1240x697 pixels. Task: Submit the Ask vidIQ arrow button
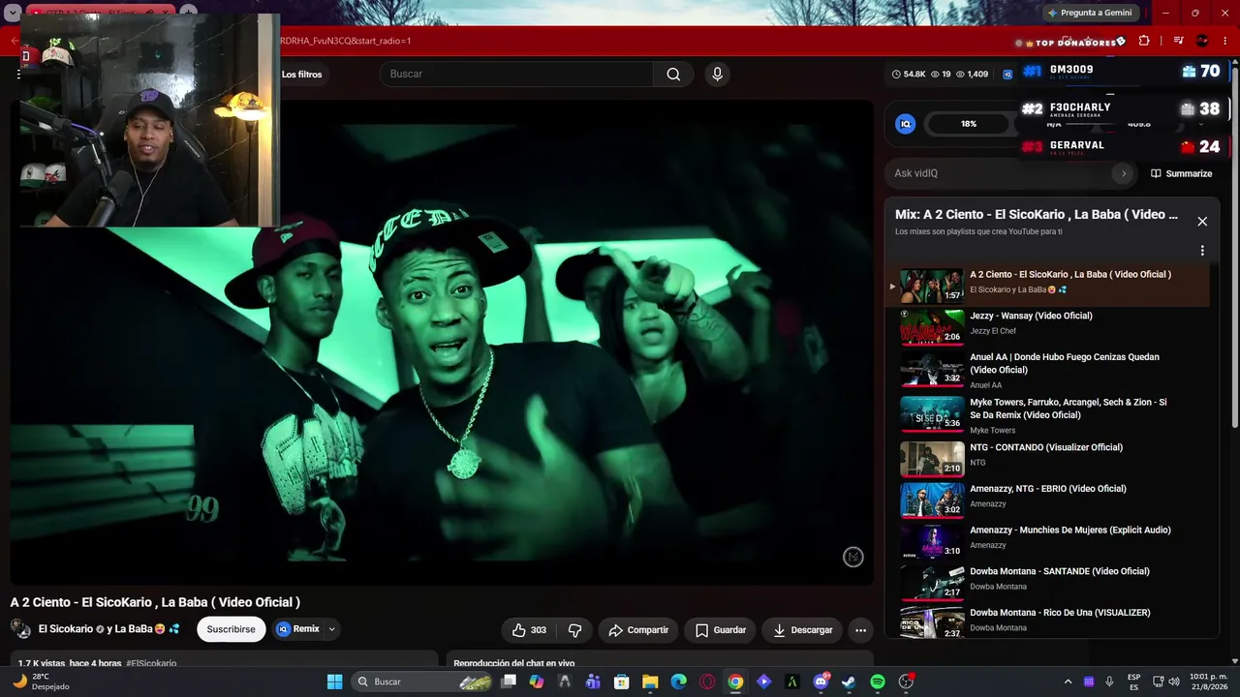tap(1123, 173)
